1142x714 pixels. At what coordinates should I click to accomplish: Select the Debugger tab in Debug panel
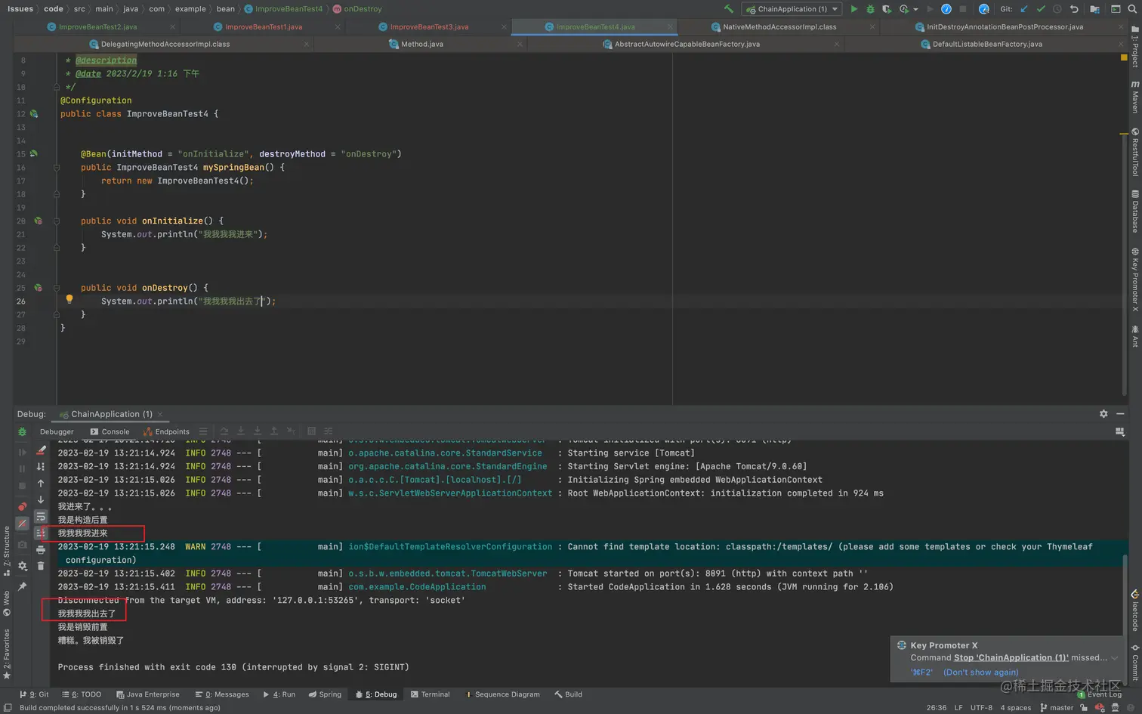click(57, 431)
